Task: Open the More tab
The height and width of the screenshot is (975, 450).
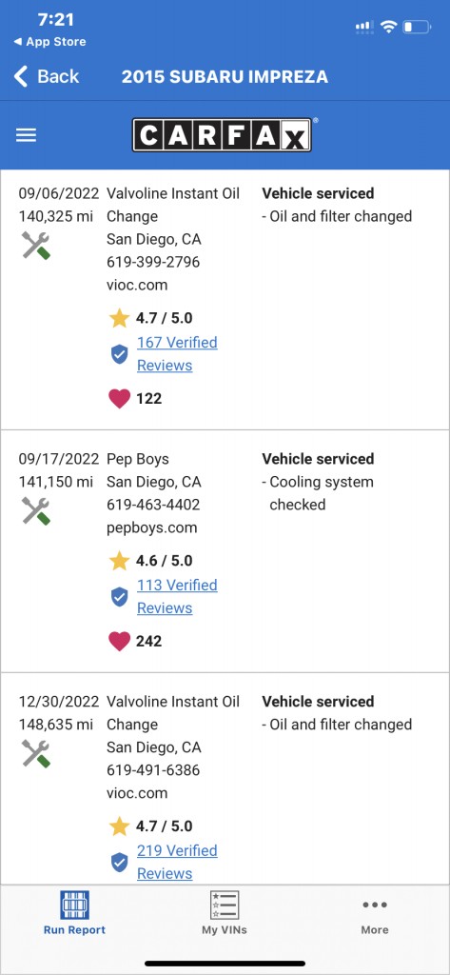Action: (375, 917)
